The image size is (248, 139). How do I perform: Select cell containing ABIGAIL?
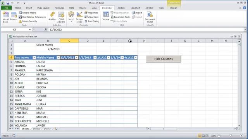pos(25,62)
